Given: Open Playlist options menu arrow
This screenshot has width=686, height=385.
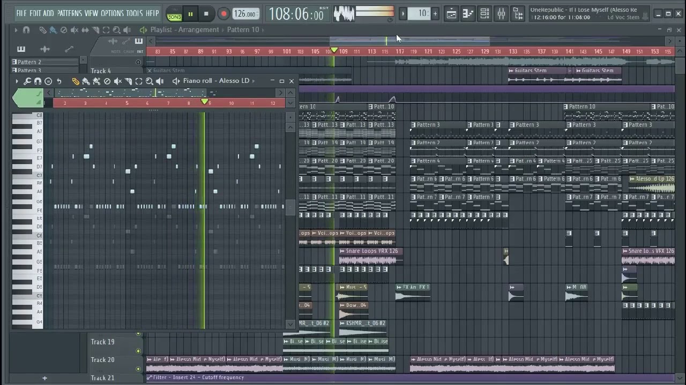Looking at the screenshot, I should click(x=16, y=30).
